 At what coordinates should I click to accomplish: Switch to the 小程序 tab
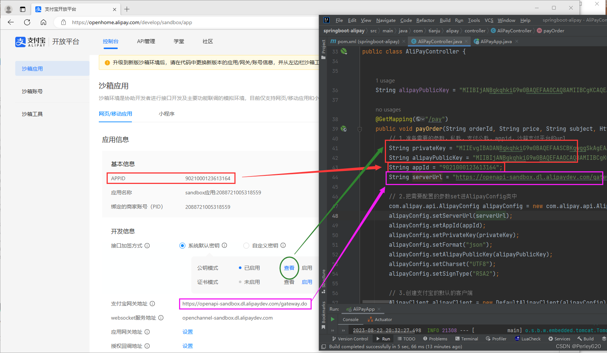(x=166, y=114)
